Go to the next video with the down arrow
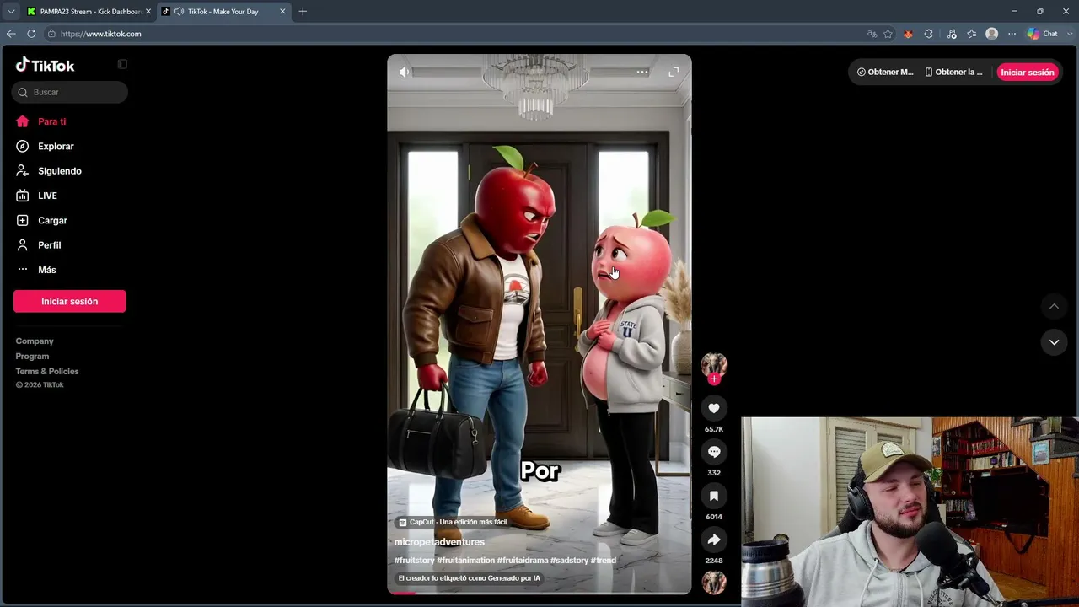The image size is (1079, 607). point(1054,341)
